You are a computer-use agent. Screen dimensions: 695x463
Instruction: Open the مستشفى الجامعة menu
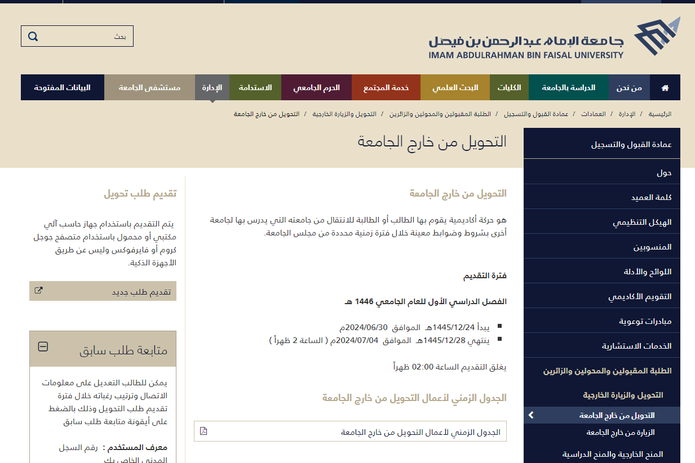pos(149,88)
